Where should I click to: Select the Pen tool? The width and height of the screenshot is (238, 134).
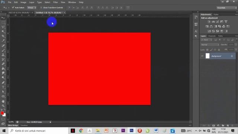click(x=3, y=83)
